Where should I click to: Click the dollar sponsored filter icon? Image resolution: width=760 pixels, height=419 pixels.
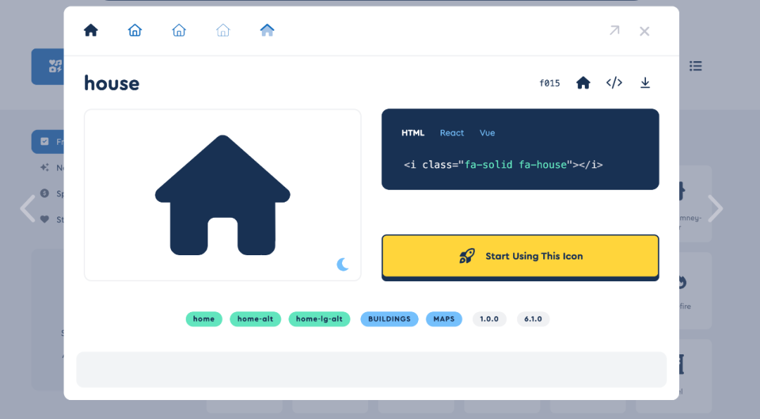tap(44, 193)
